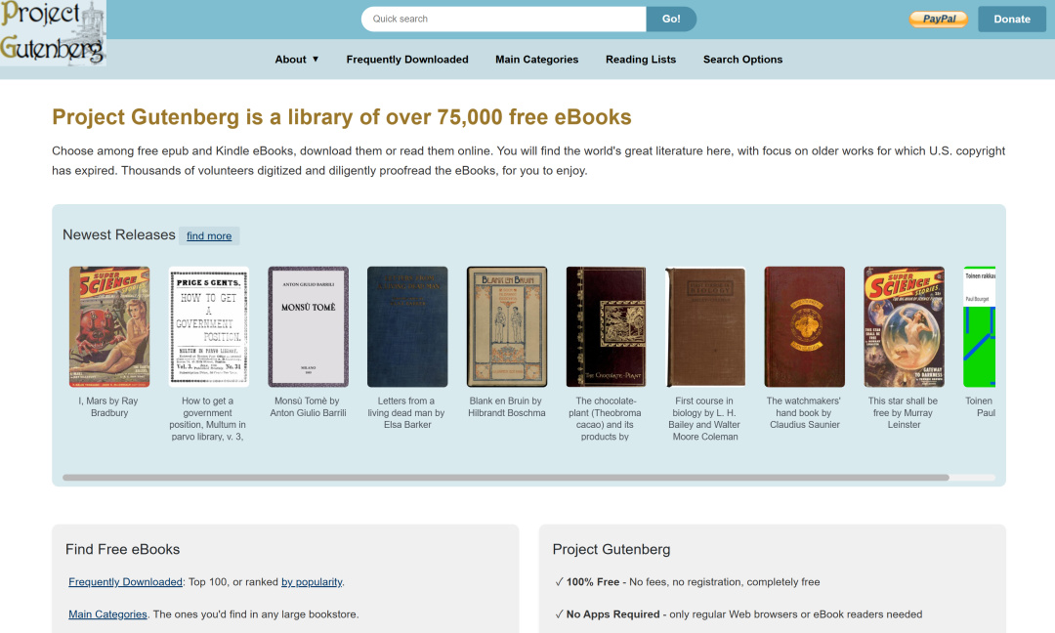Follow the by popularity link
Viewport: 1055px width, 633px height.
click(x=312, y=582)
